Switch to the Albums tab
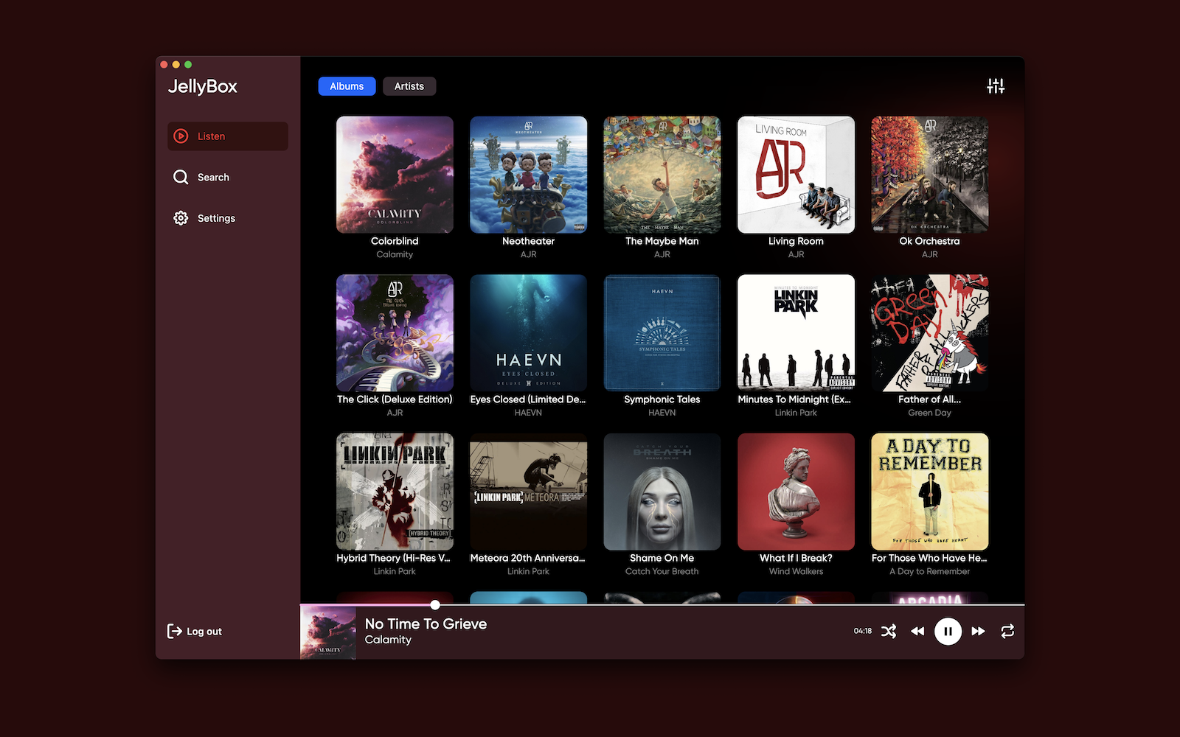Viewport: 1180px width, 737px height. [347, 86]
